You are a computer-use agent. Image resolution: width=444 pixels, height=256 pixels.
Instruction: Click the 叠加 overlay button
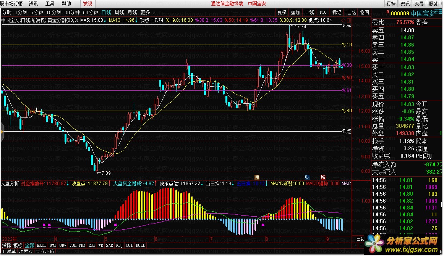(x=295, y=12)
